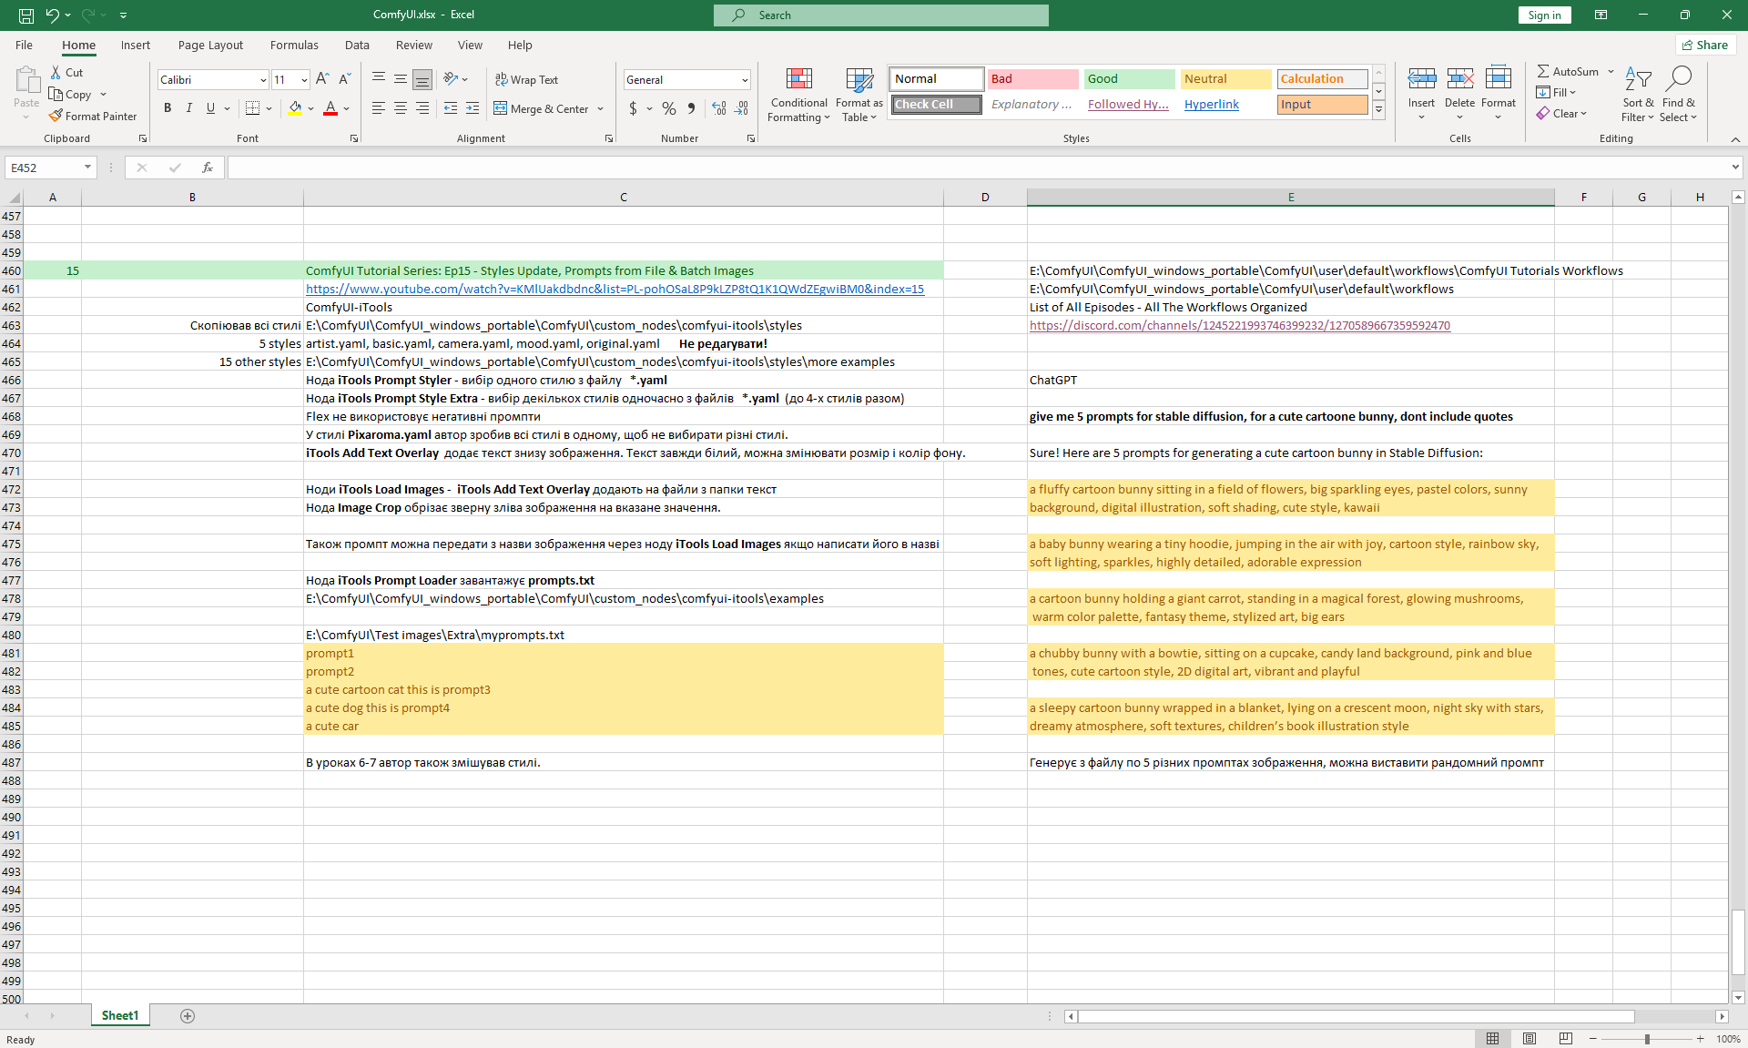Expand the font name Calibri dropdown

coord(263,80)
